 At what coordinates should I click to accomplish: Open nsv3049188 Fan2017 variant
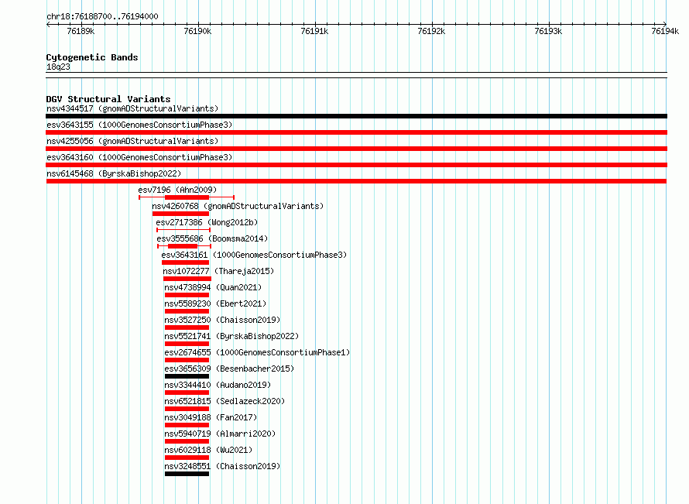[211, 417]
